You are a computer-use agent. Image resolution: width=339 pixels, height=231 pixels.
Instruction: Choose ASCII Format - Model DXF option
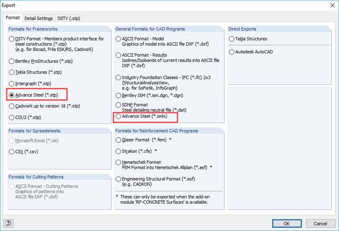(x=118, y=39)
